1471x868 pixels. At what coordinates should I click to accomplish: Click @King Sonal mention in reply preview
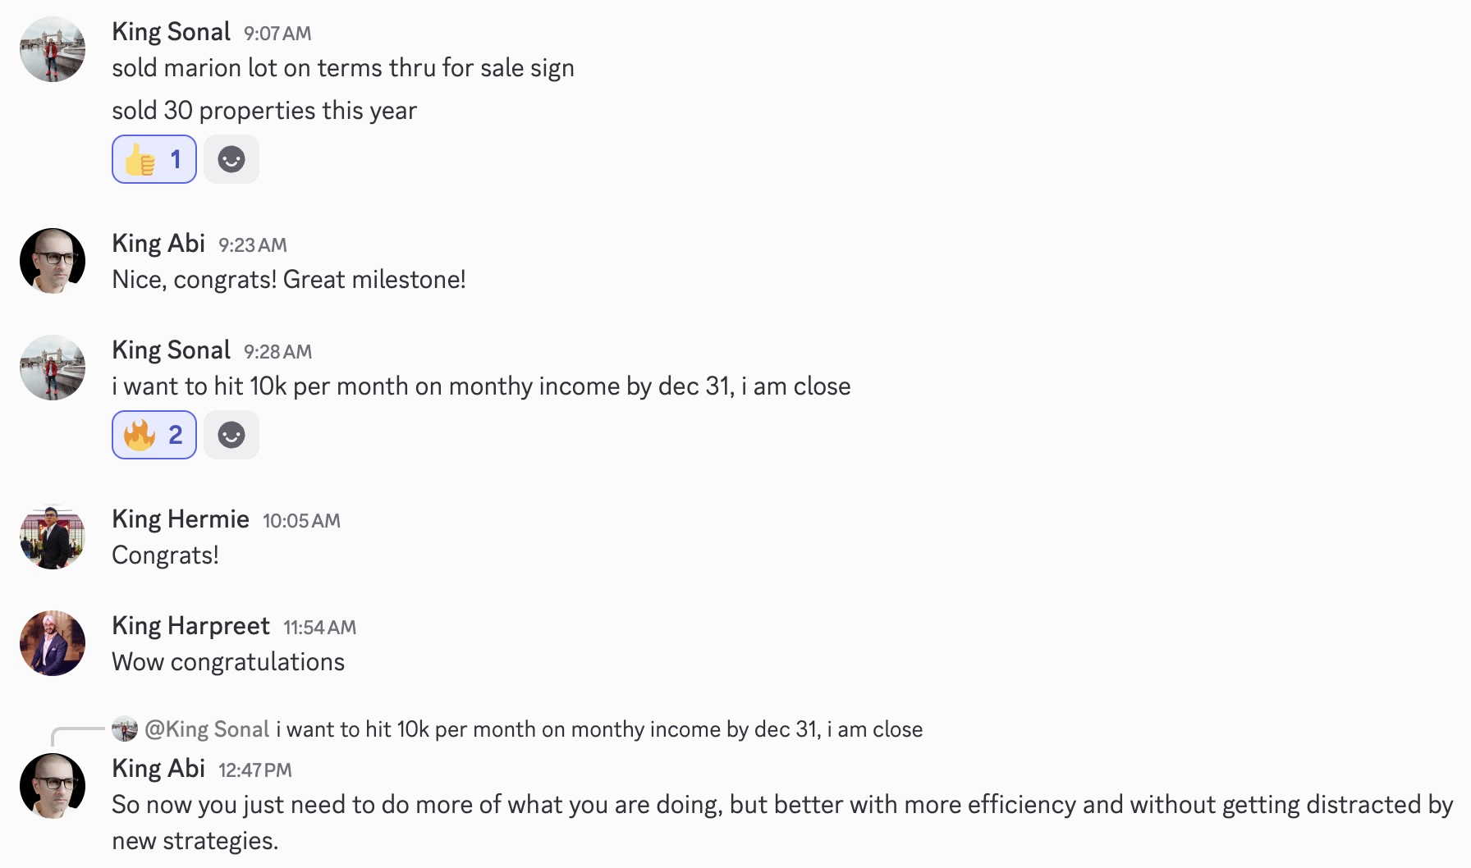(x=207, y=729)
